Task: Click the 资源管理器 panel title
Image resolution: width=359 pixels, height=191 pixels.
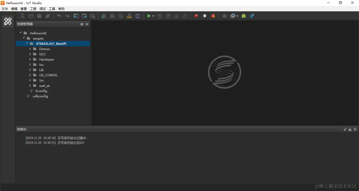Action: click(x=25, y=24)
